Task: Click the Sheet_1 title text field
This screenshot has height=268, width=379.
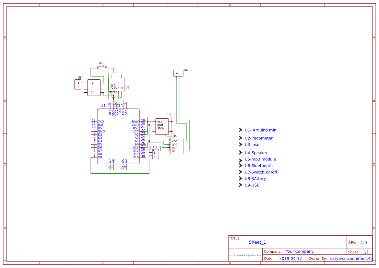Action: pyautogui.click(x=257, y=242)
